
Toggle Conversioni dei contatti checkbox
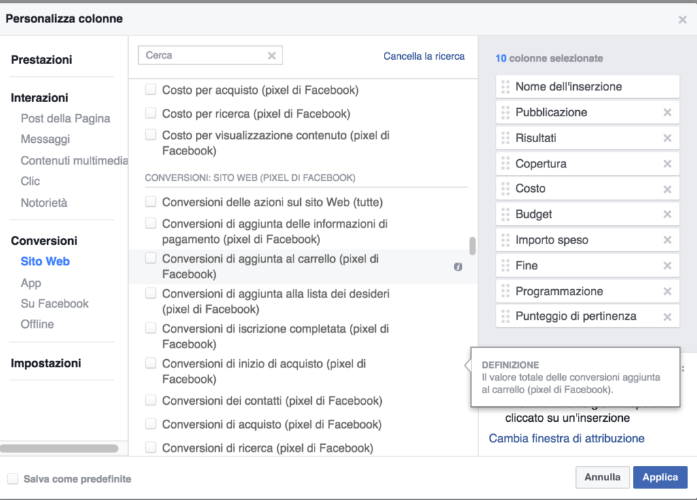[150, 400]
